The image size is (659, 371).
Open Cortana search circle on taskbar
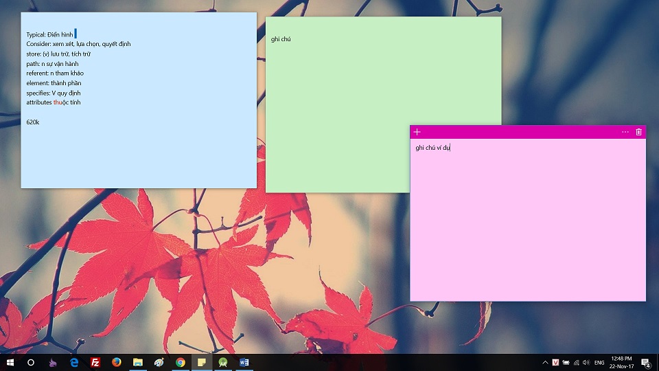click(x=31, y=362)
